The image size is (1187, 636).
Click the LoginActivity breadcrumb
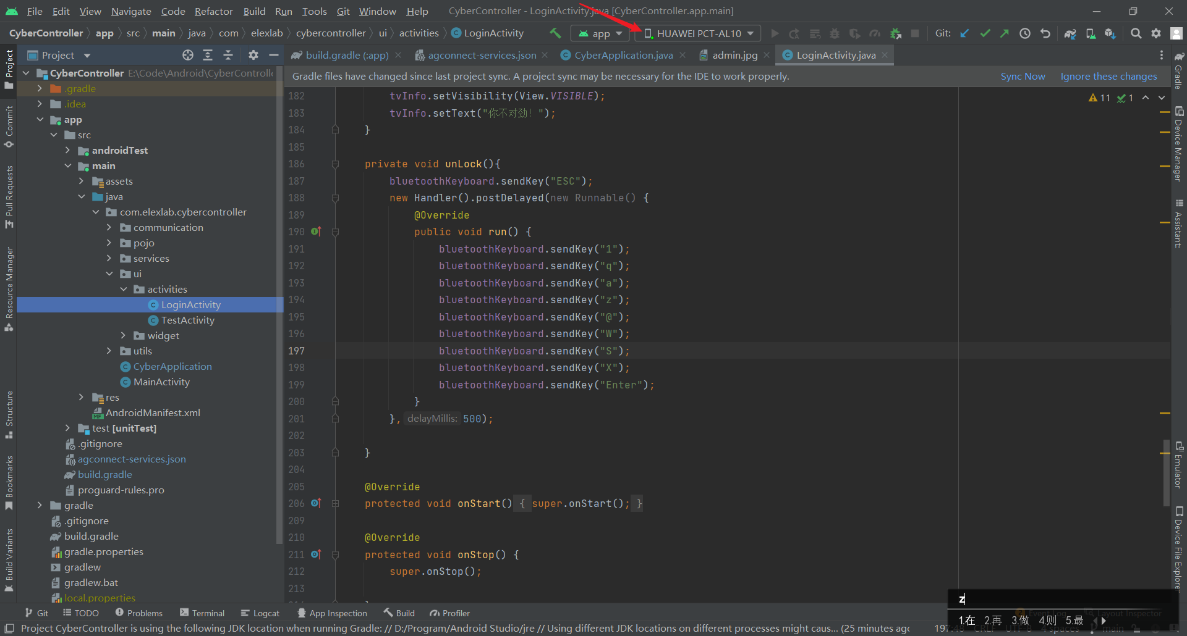[488, 33]
